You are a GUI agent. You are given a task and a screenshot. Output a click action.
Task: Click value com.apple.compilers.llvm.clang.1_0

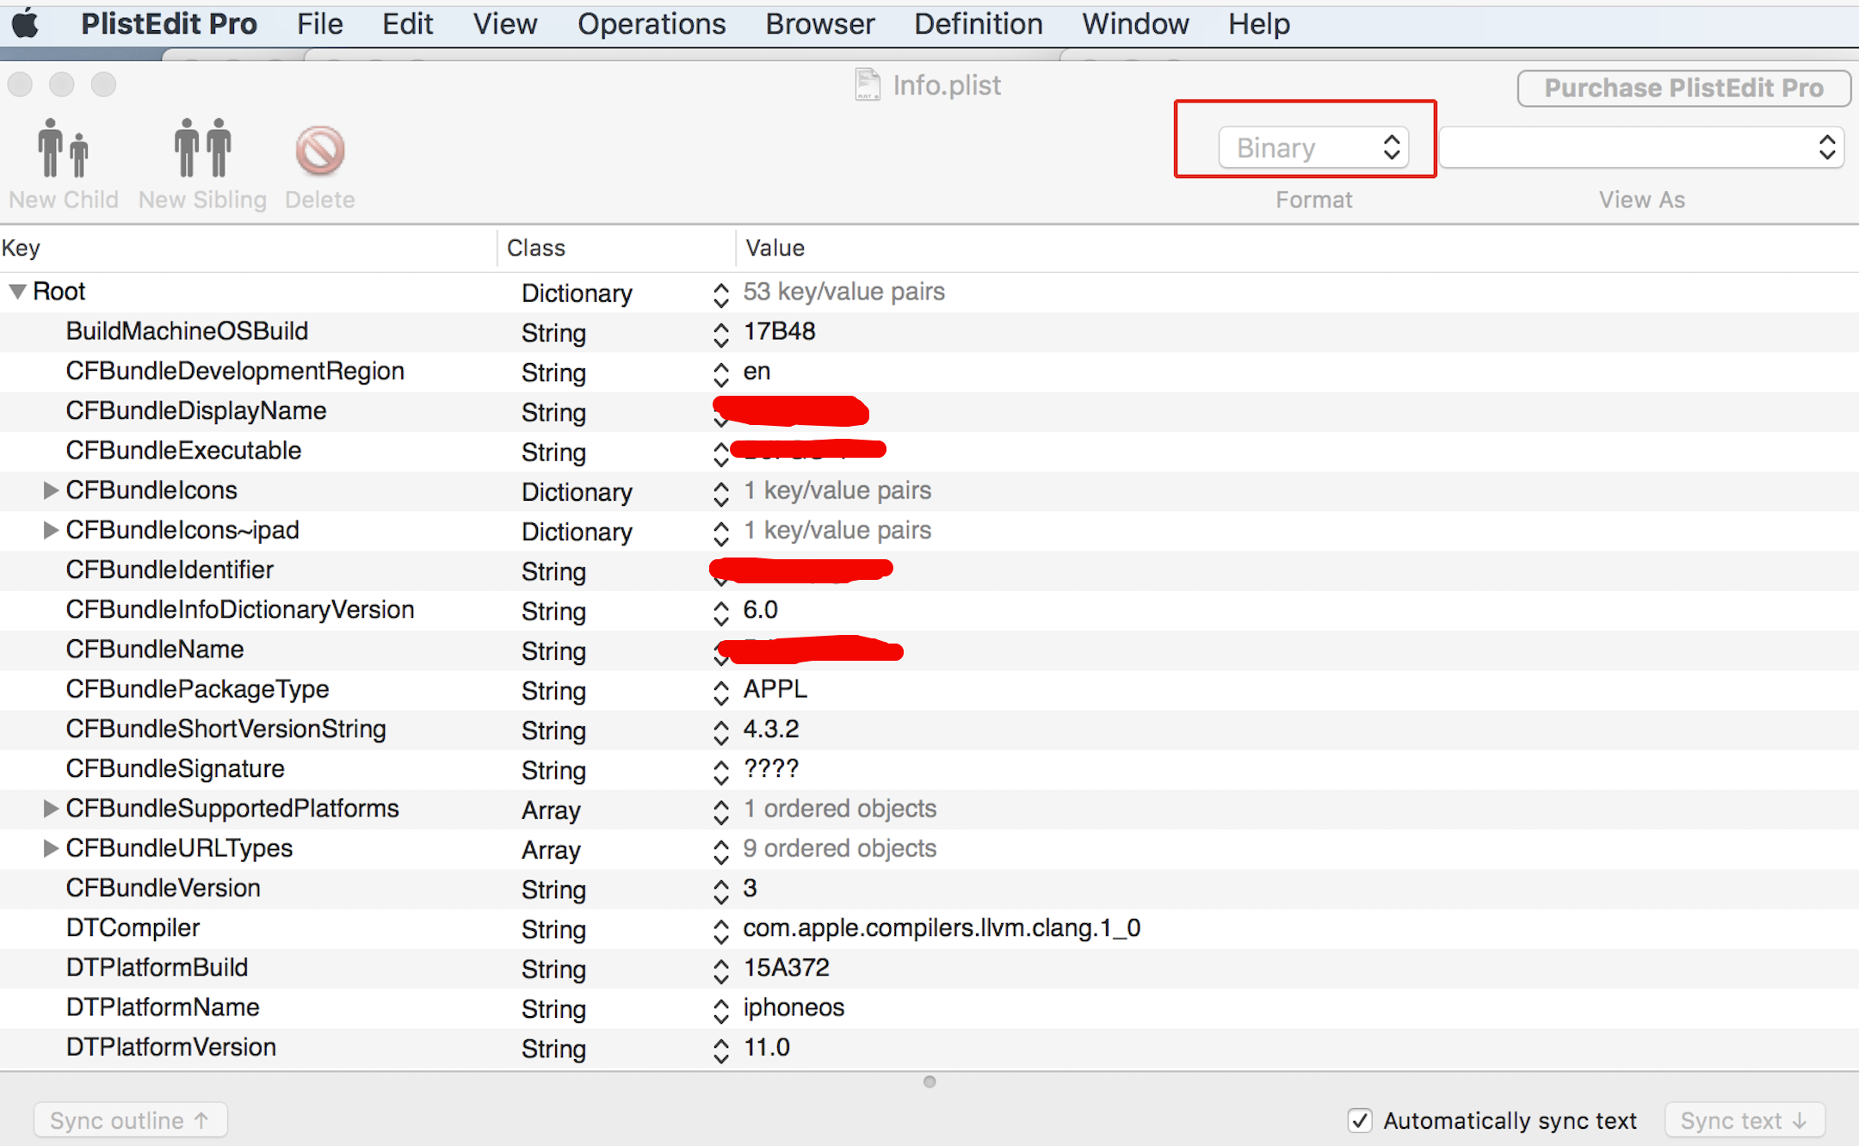tap(942, 927)
